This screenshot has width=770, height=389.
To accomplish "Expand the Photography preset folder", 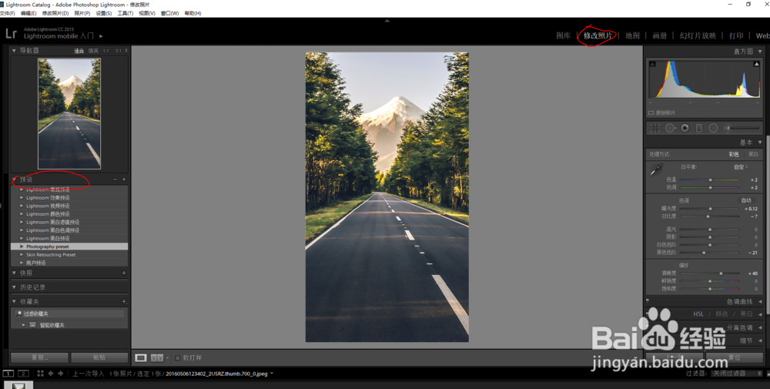I will (22, 246).
